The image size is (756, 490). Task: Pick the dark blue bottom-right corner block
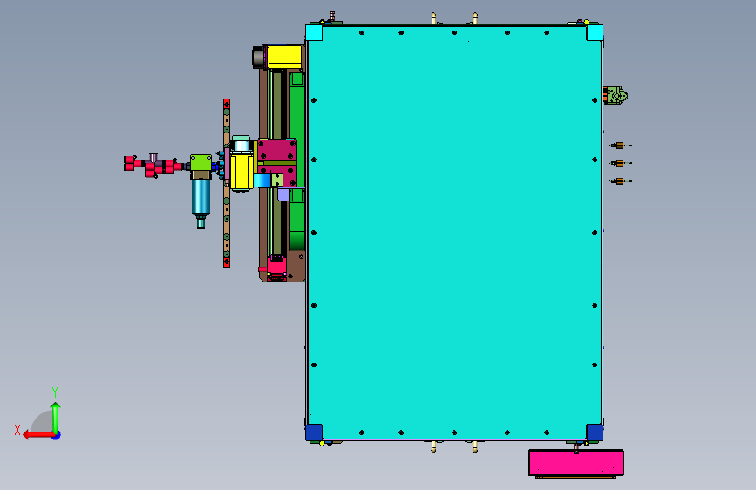pyautogui.click(x=595, y=432)
